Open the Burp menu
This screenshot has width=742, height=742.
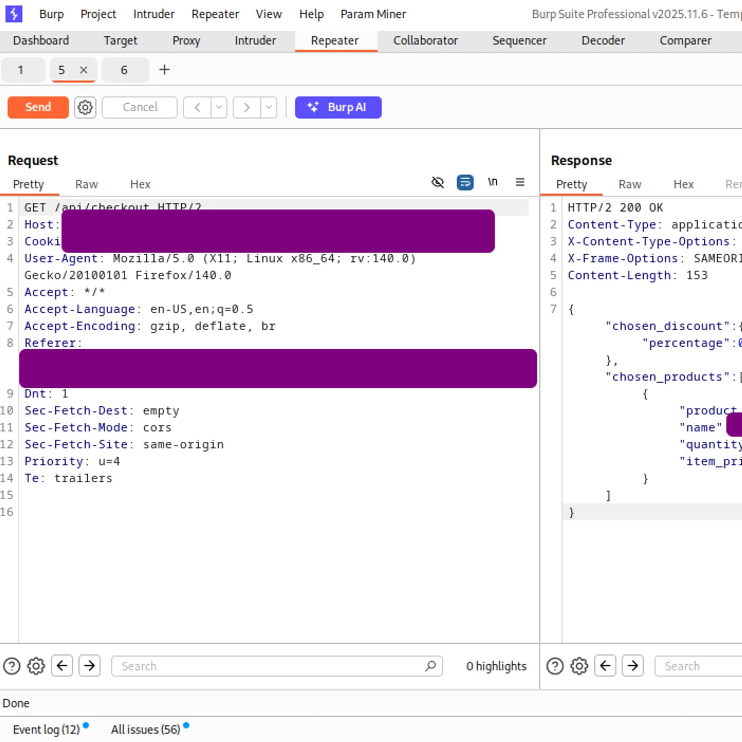click(x=51, y=14)
